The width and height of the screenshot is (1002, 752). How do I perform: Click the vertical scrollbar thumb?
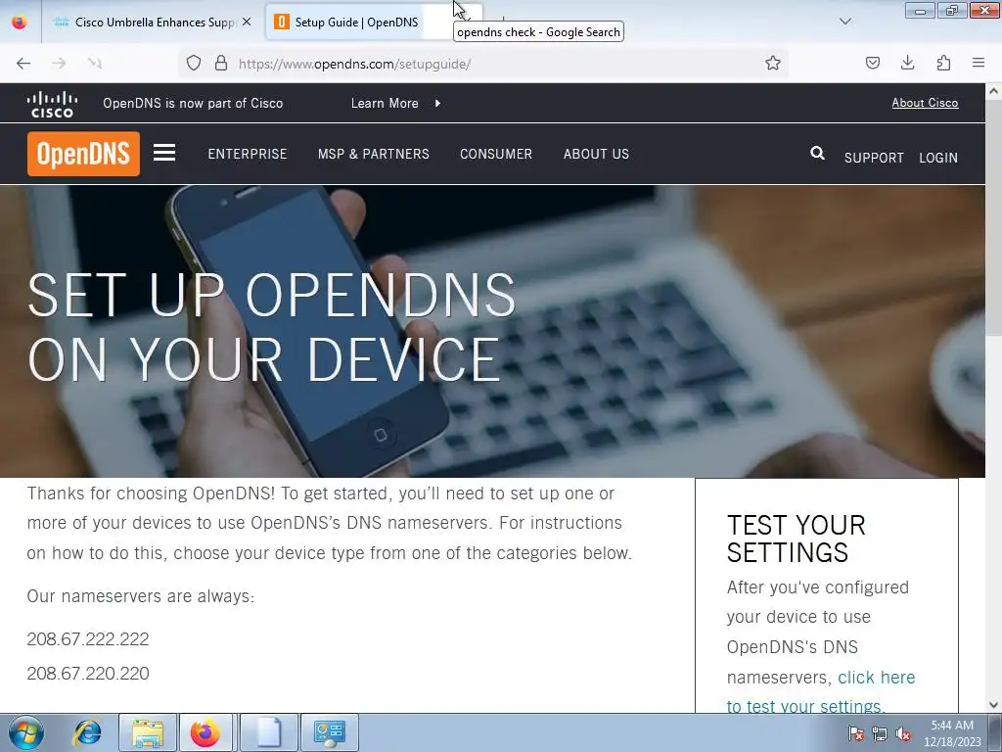click(994, 216)
